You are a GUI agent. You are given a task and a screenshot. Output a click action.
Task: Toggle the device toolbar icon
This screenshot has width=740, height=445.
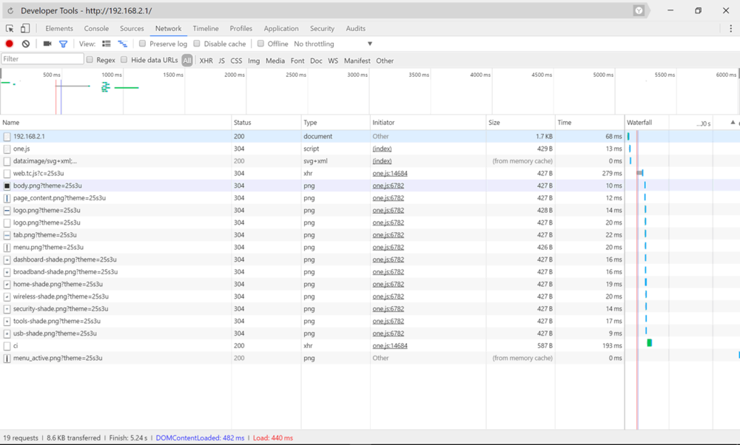click(x=25, y=28)
